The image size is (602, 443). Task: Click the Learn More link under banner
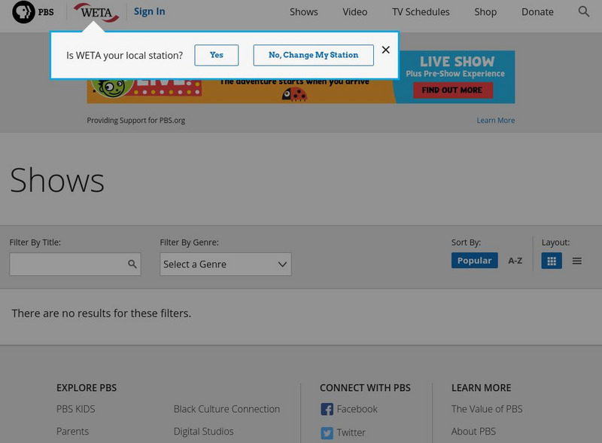pos(495,121)
